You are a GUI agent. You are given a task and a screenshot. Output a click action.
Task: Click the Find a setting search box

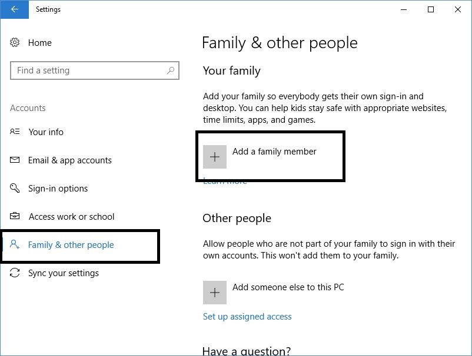[95, 70]
